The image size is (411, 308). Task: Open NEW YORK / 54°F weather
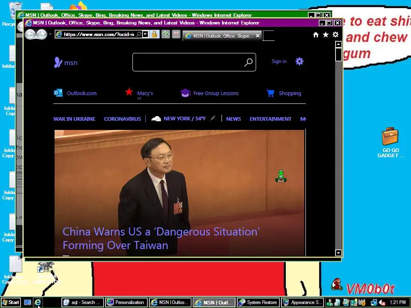[x=185, y=119]
